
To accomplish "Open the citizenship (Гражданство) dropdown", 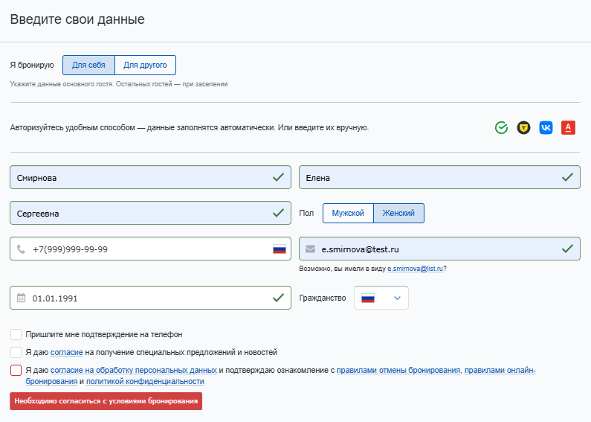I will (x=381, y=298).
